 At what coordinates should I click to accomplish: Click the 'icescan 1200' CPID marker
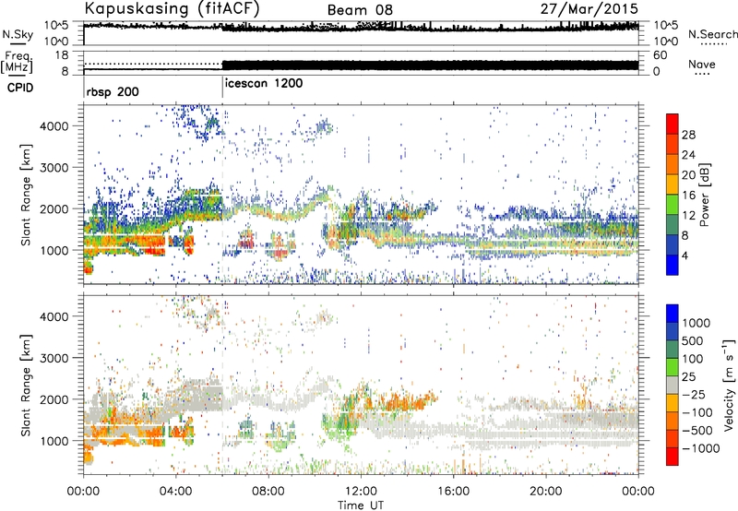pyautogui.click(x=264, y=83)
